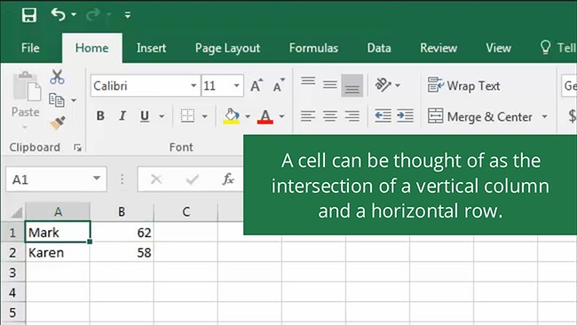Viewport: 577px width, 325px height.
Task: Click the Decrease Indent icon
Action: coord(383,116)
